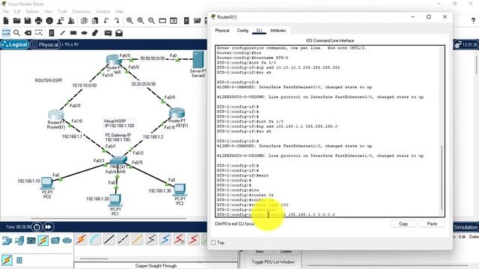
Task: Select automatic connection type cable
Action: pos(82,240)
